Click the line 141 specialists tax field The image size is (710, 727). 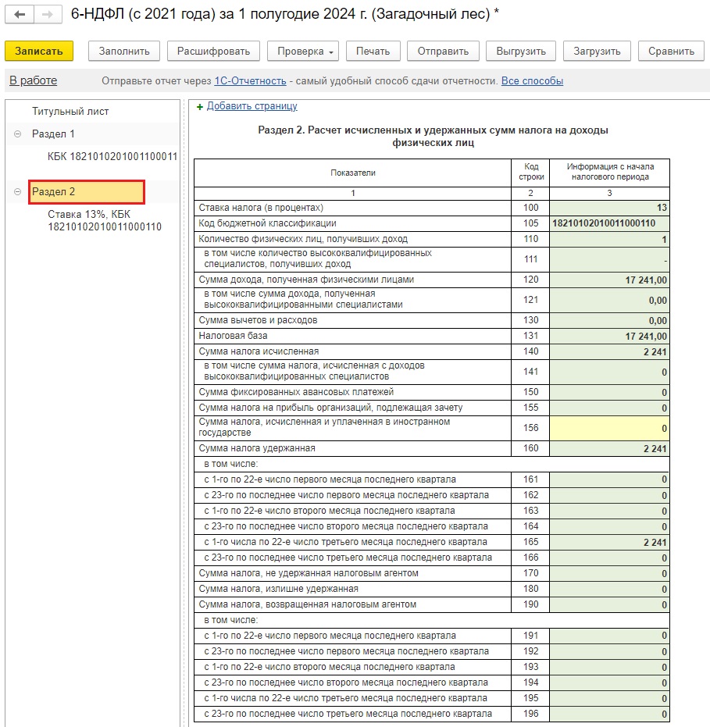[609, 372]
